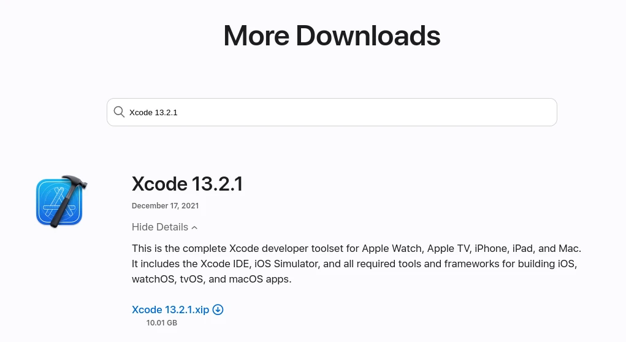Click the word watchOS in the description
This screenshot has width=626, height=342.
tap(153, 279)
